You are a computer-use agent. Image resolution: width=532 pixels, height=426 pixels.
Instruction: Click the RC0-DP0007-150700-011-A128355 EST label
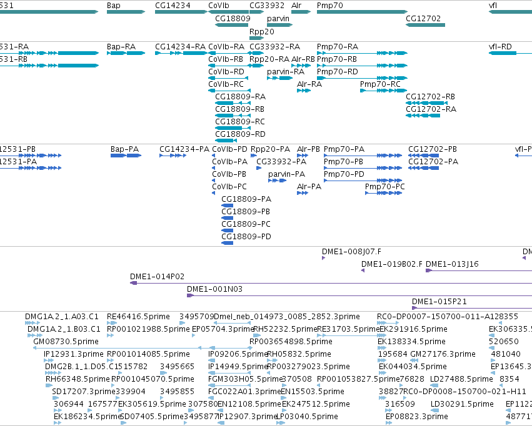tap(448, 317)
